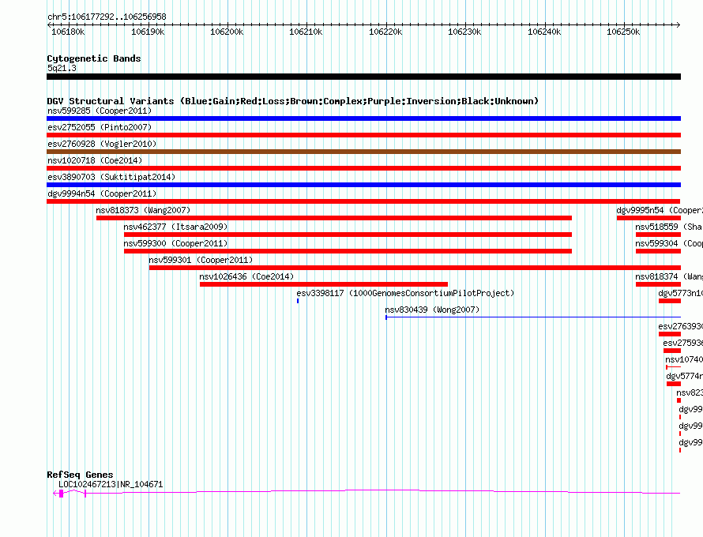The height and width of the screenshot is (537, 703).
Task: Click the RefSeq Genes track title
Action: point(80,475)
